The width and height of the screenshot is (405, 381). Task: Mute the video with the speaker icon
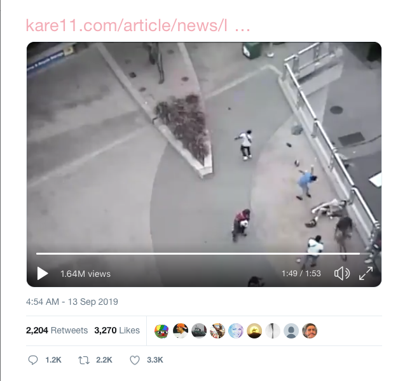342,273
